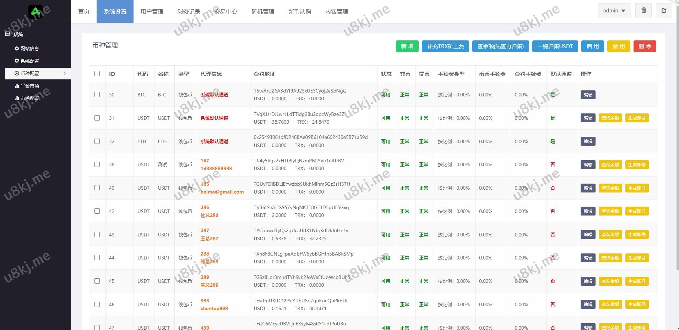The image size is (679, 330).
Task: Click the green 新增 button
Action: pos(407,46)
